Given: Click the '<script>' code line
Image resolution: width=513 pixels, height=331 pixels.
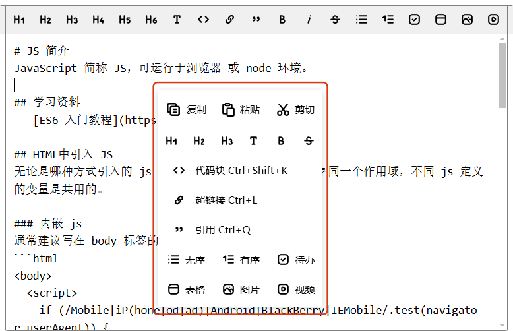Looking at the screenshot, I should [51, 293].
